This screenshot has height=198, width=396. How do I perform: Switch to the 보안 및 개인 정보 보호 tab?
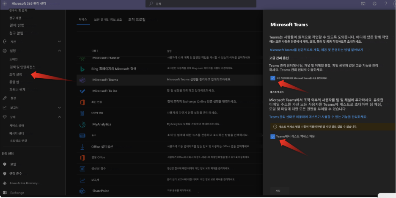tap(108, 19)
